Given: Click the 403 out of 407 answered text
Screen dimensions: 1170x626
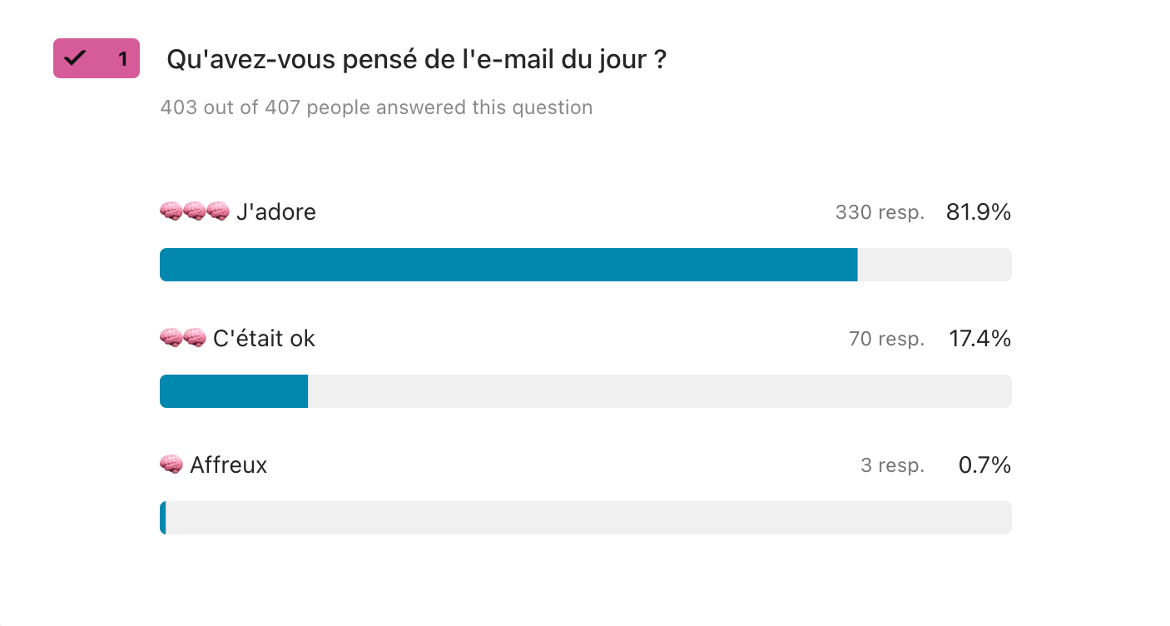Looking at the screenshot, I should [x=376, y=107].
